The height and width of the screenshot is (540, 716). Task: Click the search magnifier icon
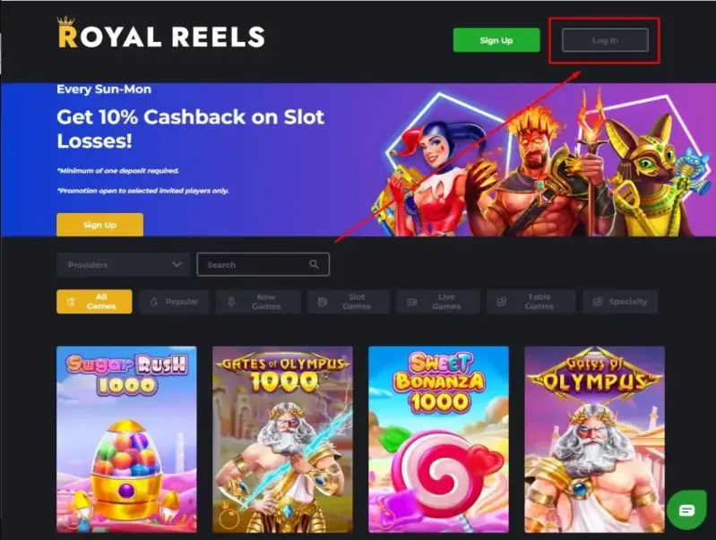(x=314, y=264)
